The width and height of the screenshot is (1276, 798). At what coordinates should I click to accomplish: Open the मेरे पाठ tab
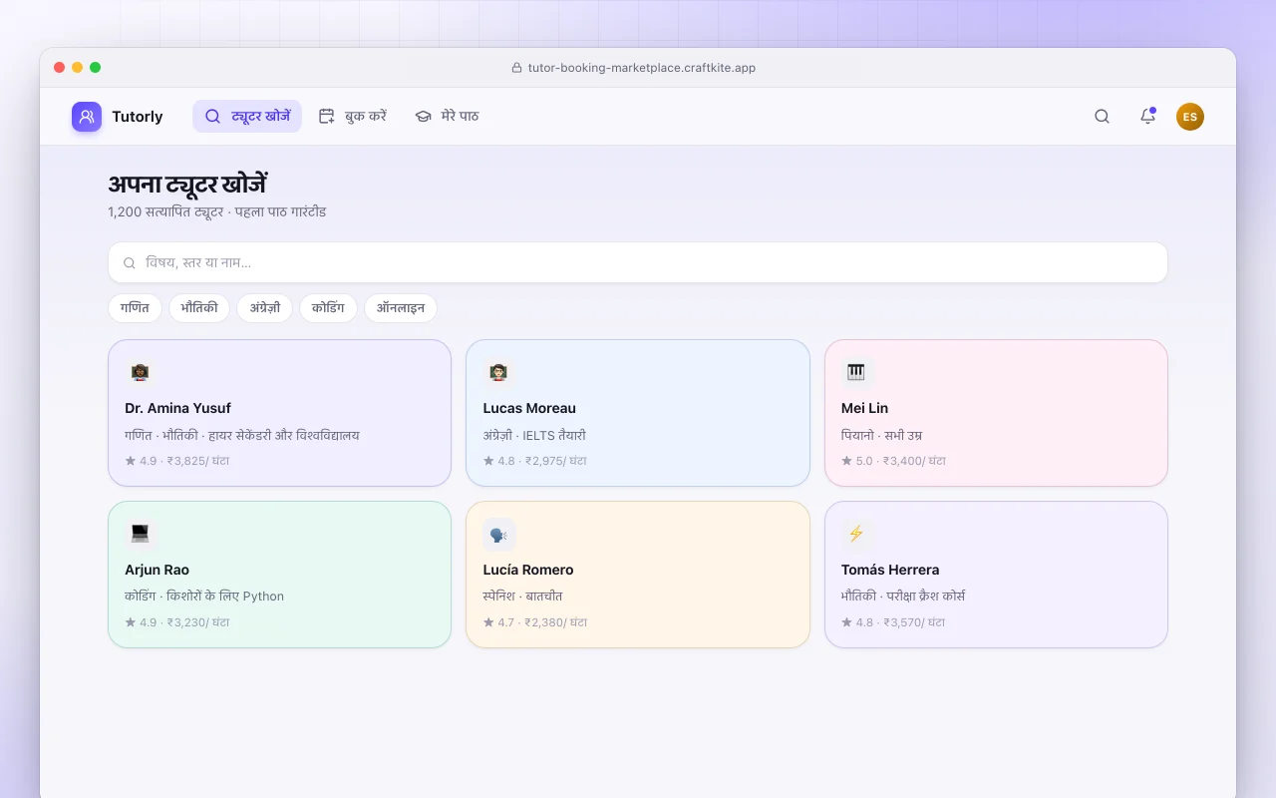click(447, 117)
